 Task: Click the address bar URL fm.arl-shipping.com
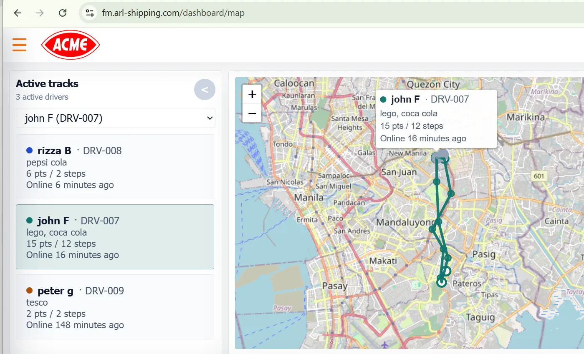click(173, 13)
